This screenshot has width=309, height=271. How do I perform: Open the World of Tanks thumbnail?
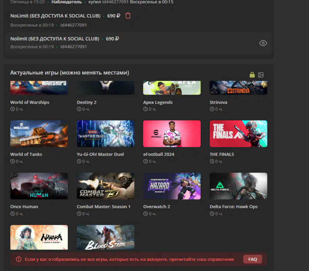point(39,134)
